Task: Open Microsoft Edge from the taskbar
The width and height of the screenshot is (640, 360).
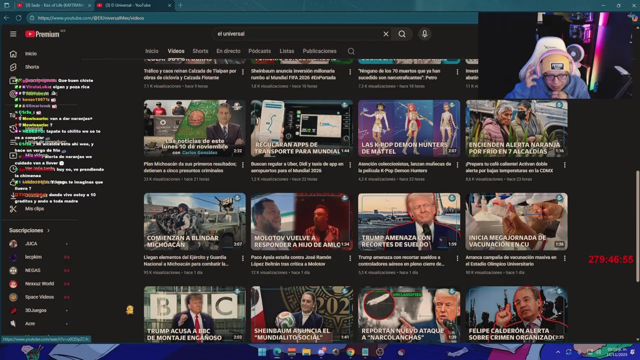Action: [277, 352]
